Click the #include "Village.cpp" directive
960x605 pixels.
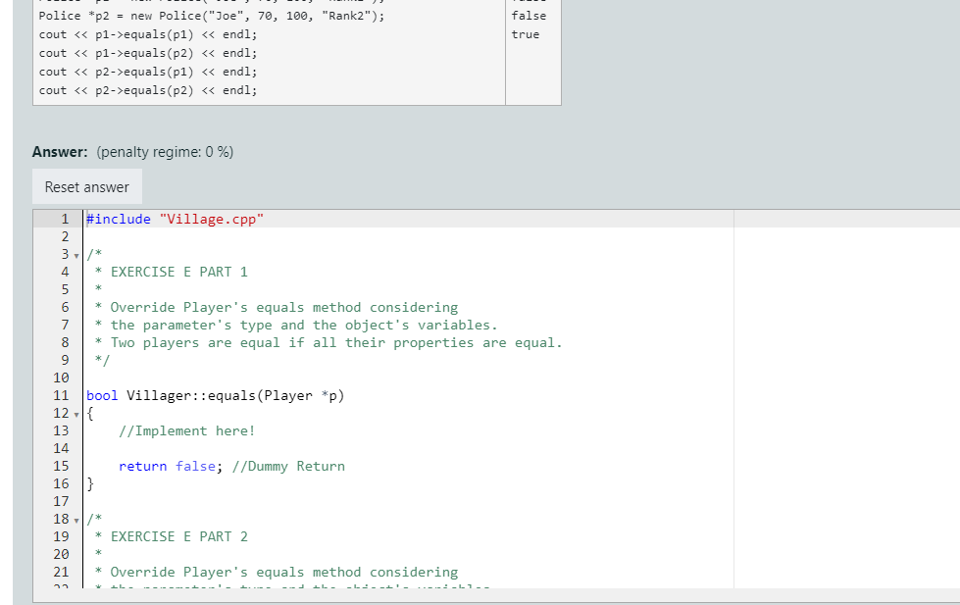[x=173, y=218]
